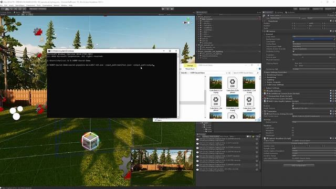
Task: Click the Pause button in Unity toolbar
Action: click(x=167, y=9)
